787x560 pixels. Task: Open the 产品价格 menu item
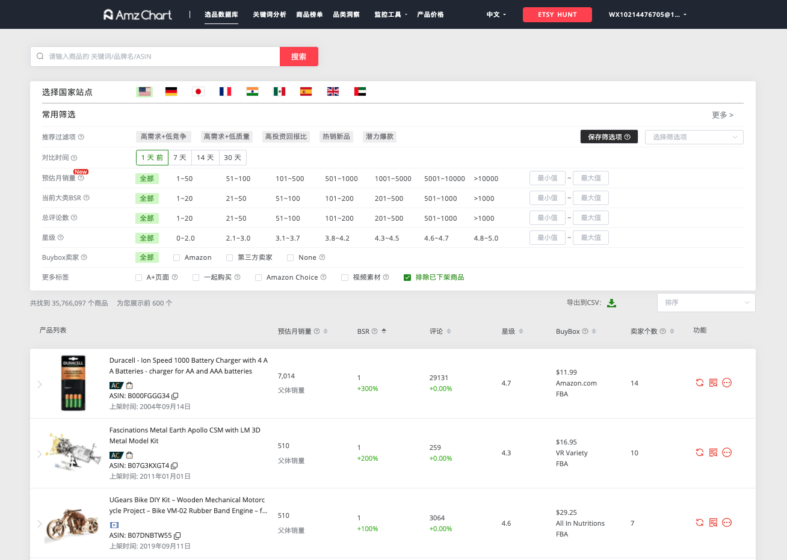click(430, 14)
